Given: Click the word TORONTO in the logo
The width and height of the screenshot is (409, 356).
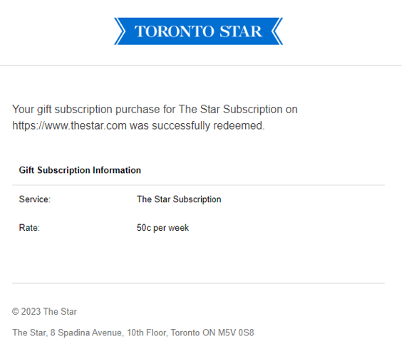Looking at the screenshot, I should (x=175, y=31).
